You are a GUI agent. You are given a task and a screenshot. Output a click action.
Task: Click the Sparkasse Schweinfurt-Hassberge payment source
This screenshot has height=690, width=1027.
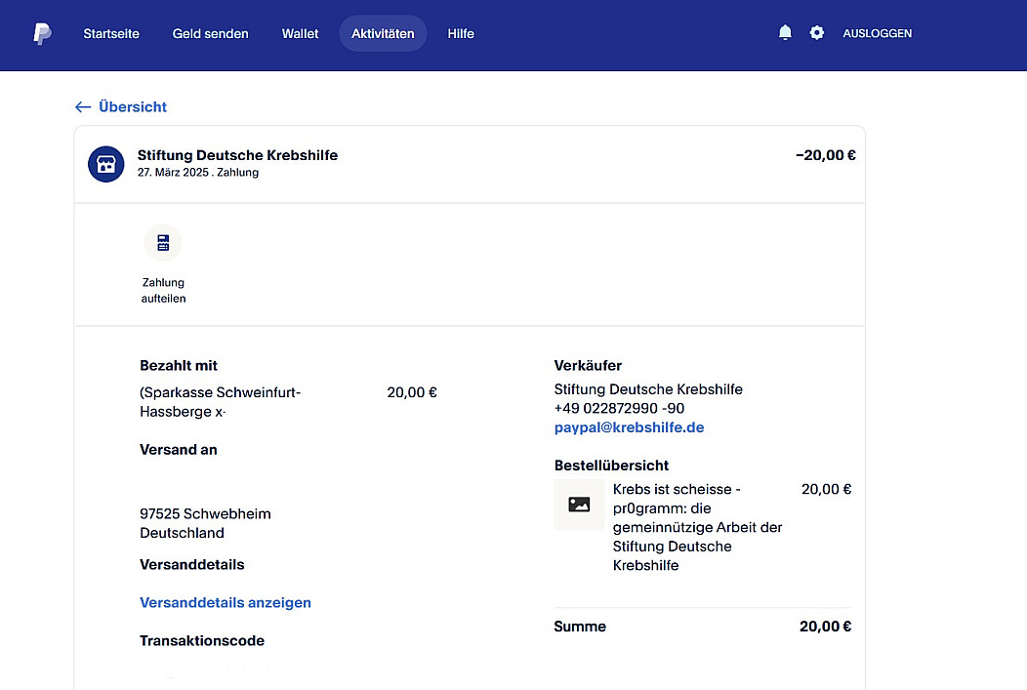pos(221,402)
